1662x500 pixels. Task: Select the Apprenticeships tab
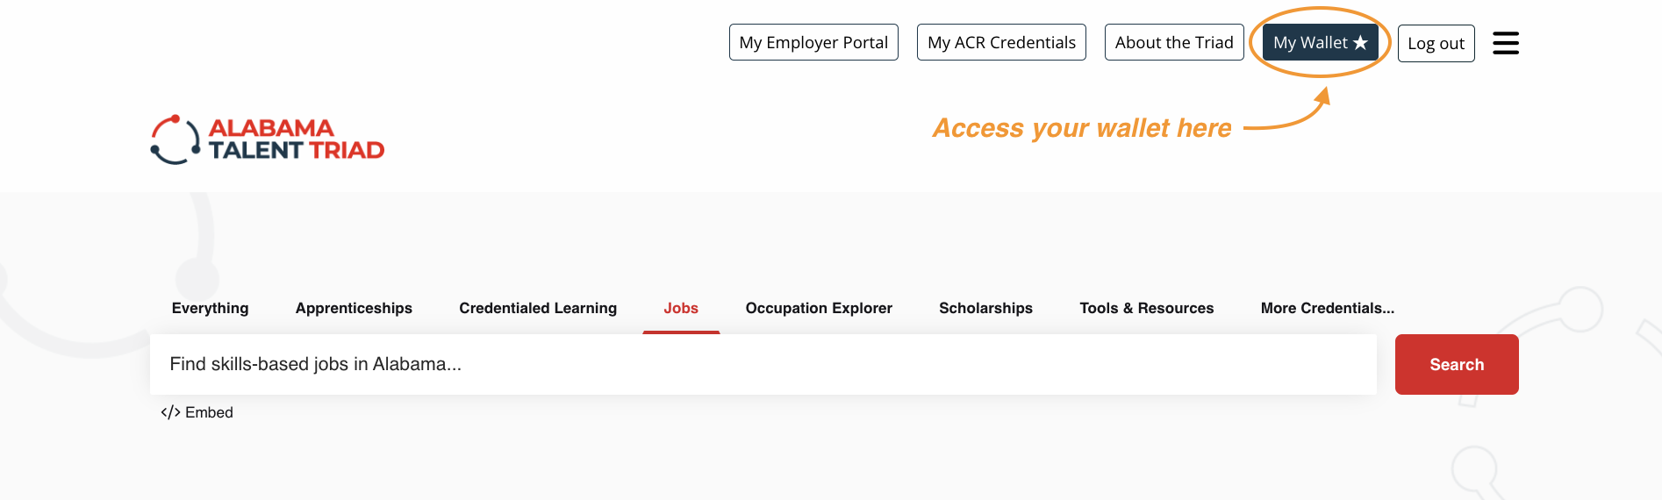pos(354,308)
